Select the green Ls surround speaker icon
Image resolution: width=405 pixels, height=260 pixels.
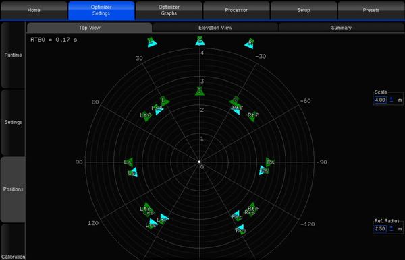[x=128, y=162]
